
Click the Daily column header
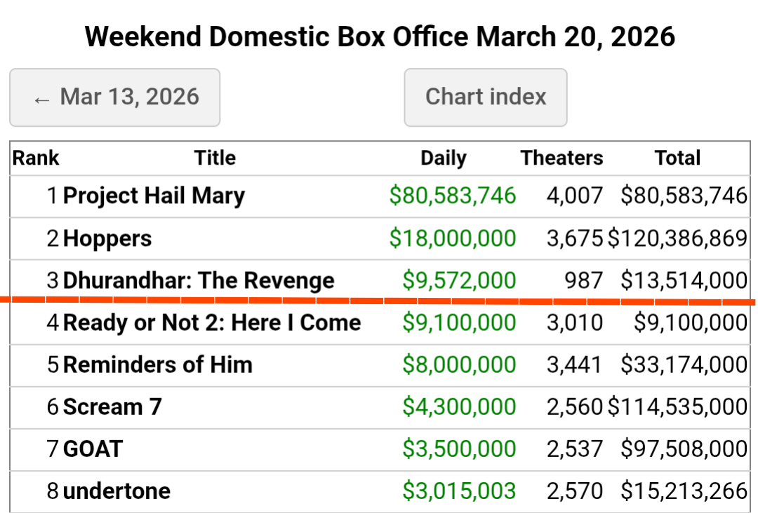click(x=444, y=158)
